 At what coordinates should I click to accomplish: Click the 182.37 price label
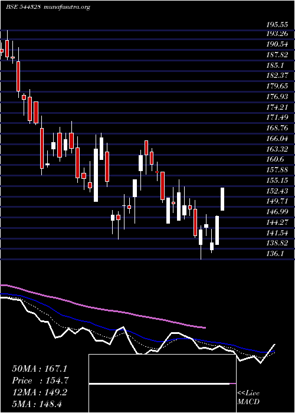tap(277, 76)
